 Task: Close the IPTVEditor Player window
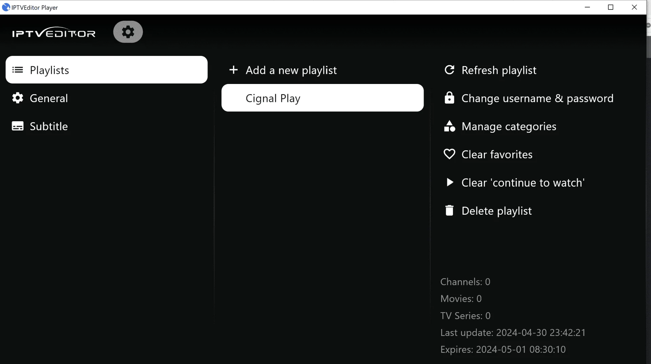(x=634, y=7)
